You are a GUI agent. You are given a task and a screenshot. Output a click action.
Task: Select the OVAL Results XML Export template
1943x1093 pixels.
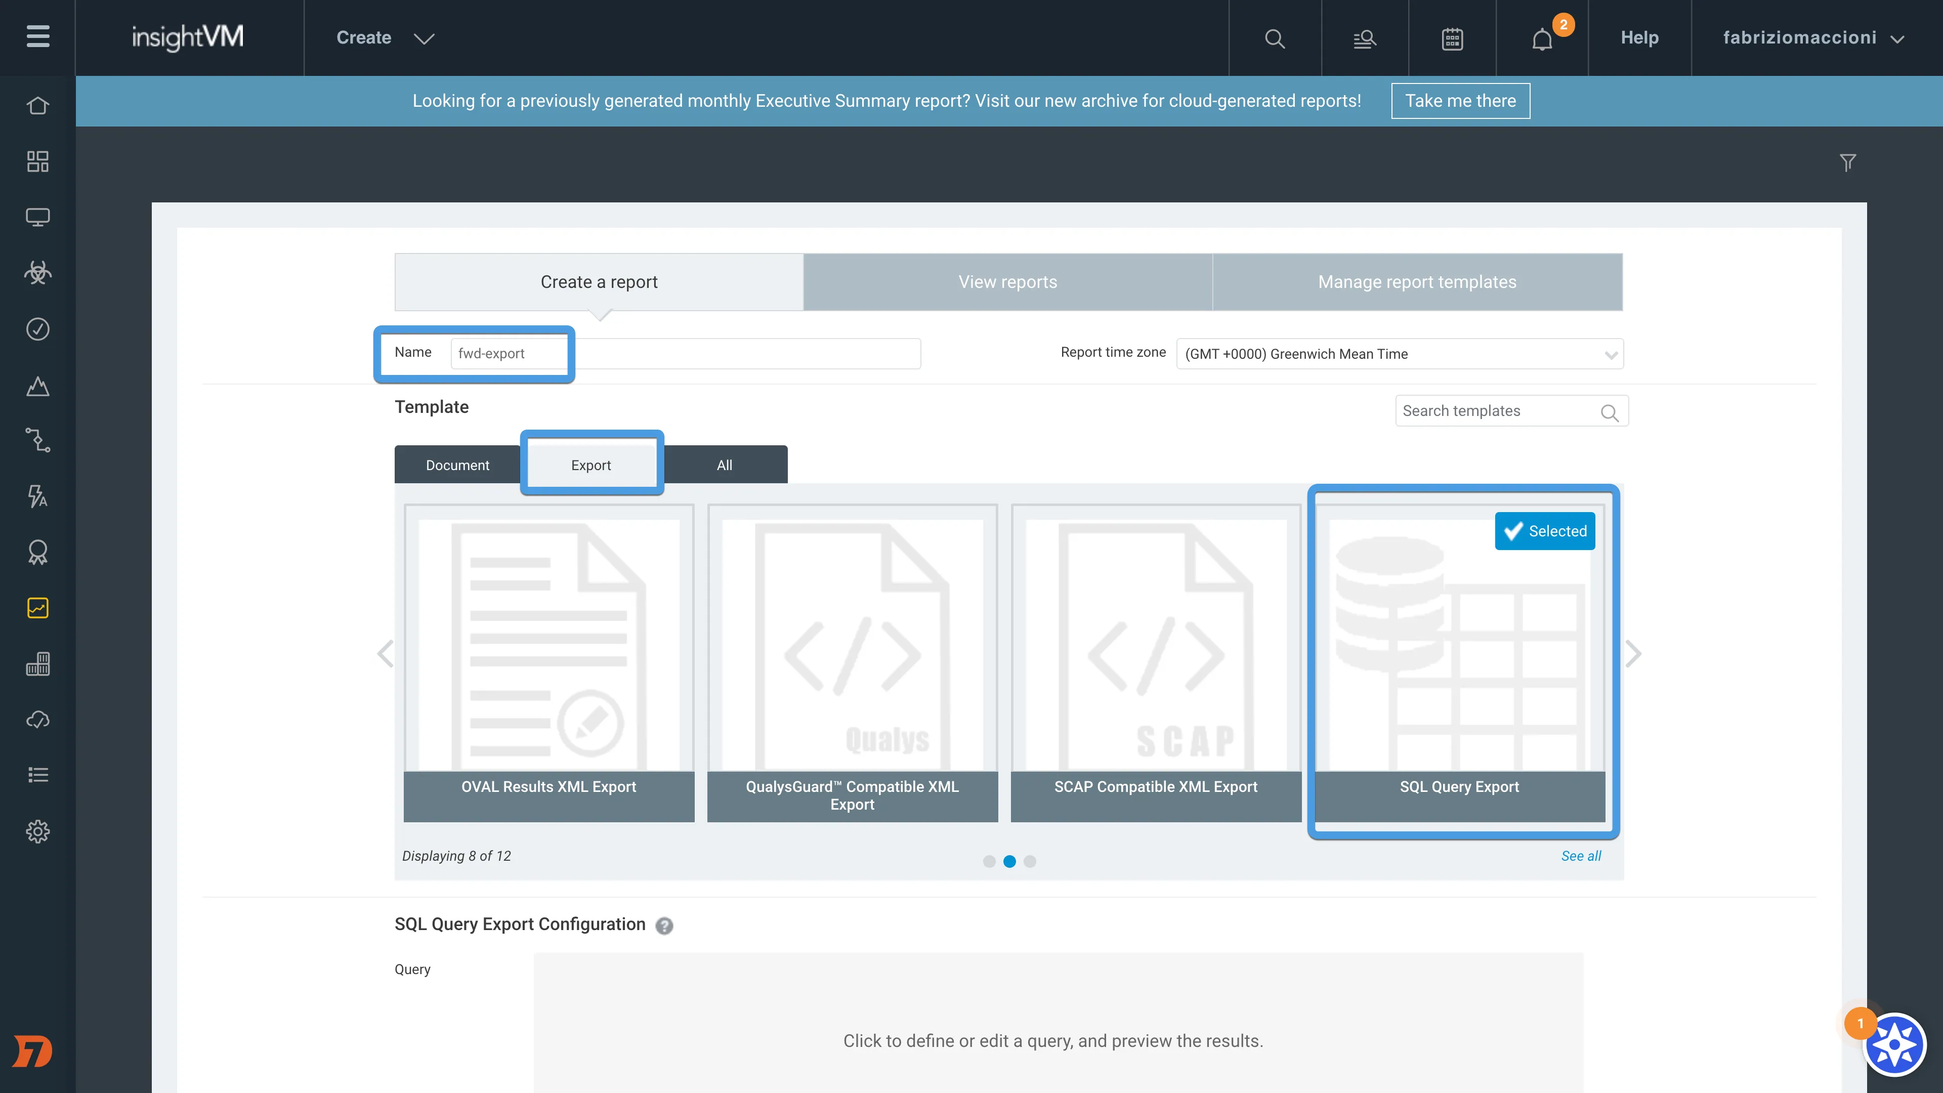[549, 663]
